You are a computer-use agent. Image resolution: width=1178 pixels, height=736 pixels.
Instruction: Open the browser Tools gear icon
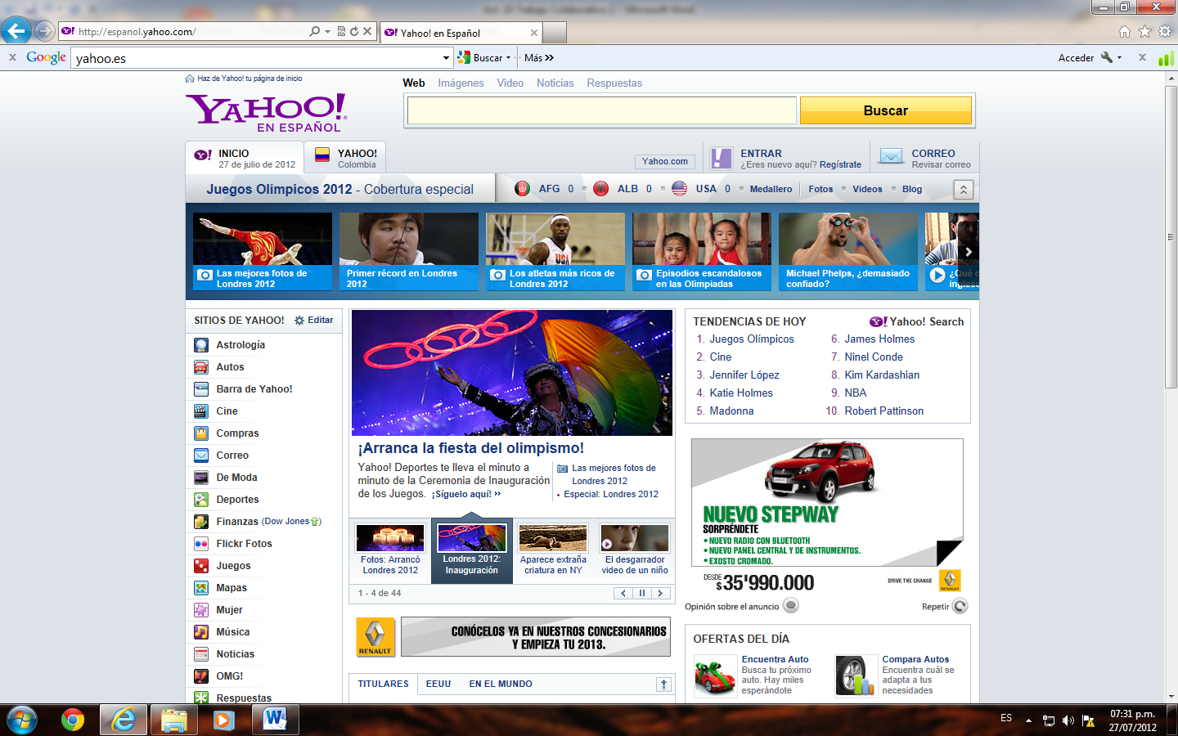coord(1165,32)
